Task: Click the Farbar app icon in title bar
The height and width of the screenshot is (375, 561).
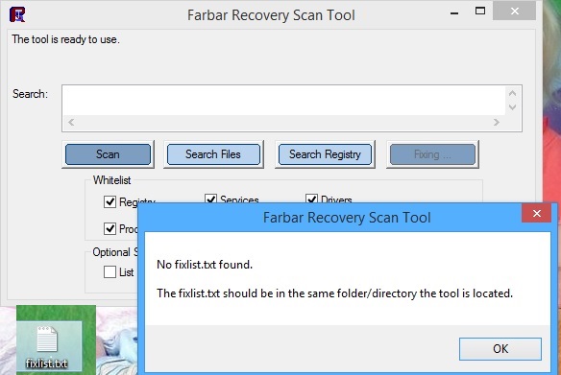Action: pyautogui.click(x=17, y=14)
